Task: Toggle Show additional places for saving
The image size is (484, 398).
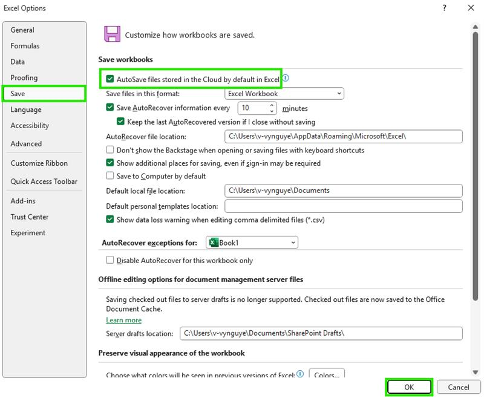Action: pos(110,163)
